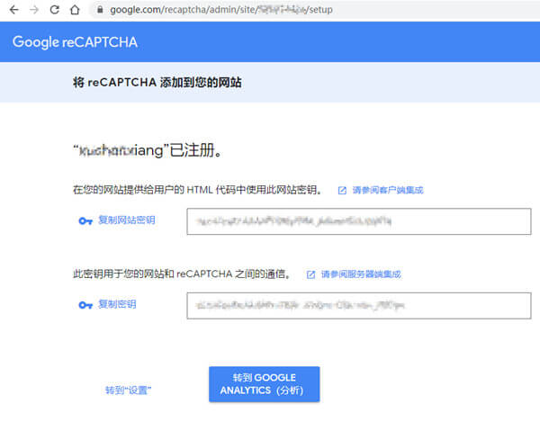This screenshot has height=422, width=540.
Task: Click the Google reCAPTCHA header logo
Action: coord(75,42)
